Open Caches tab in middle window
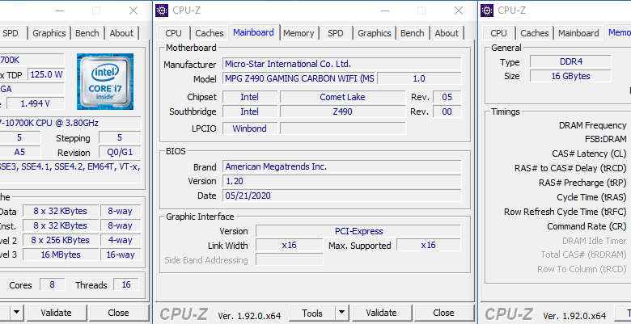 [x=210, y=33]
